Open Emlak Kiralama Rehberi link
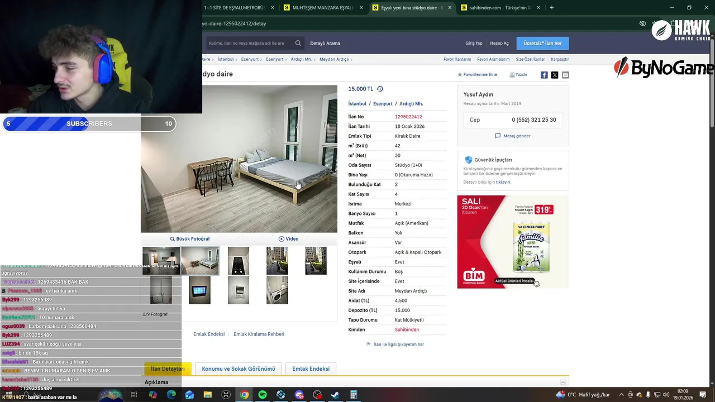Screen dimensions: 715x402 pyautogui.click(x=259, y=334)
